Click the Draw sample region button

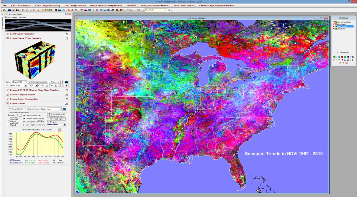[56, 118]
